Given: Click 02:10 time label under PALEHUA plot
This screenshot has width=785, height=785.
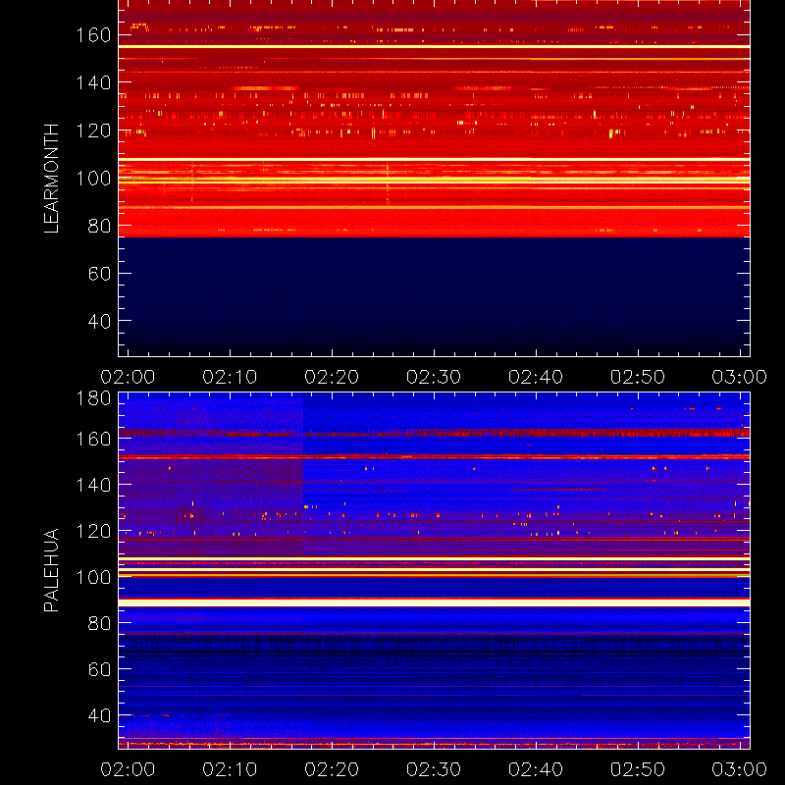Looking at the screenshot, I should coord(230,769).
